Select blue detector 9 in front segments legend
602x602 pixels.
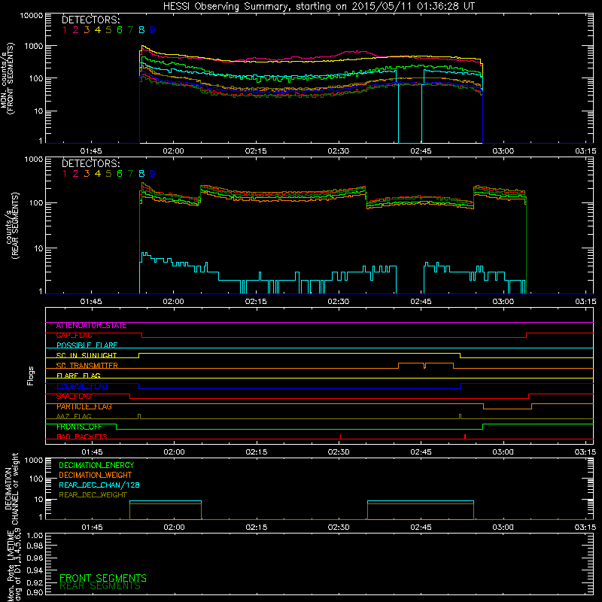pos(153,30)
